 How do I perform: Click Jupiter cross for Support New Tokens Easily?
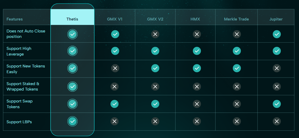(x=277, y=68)
